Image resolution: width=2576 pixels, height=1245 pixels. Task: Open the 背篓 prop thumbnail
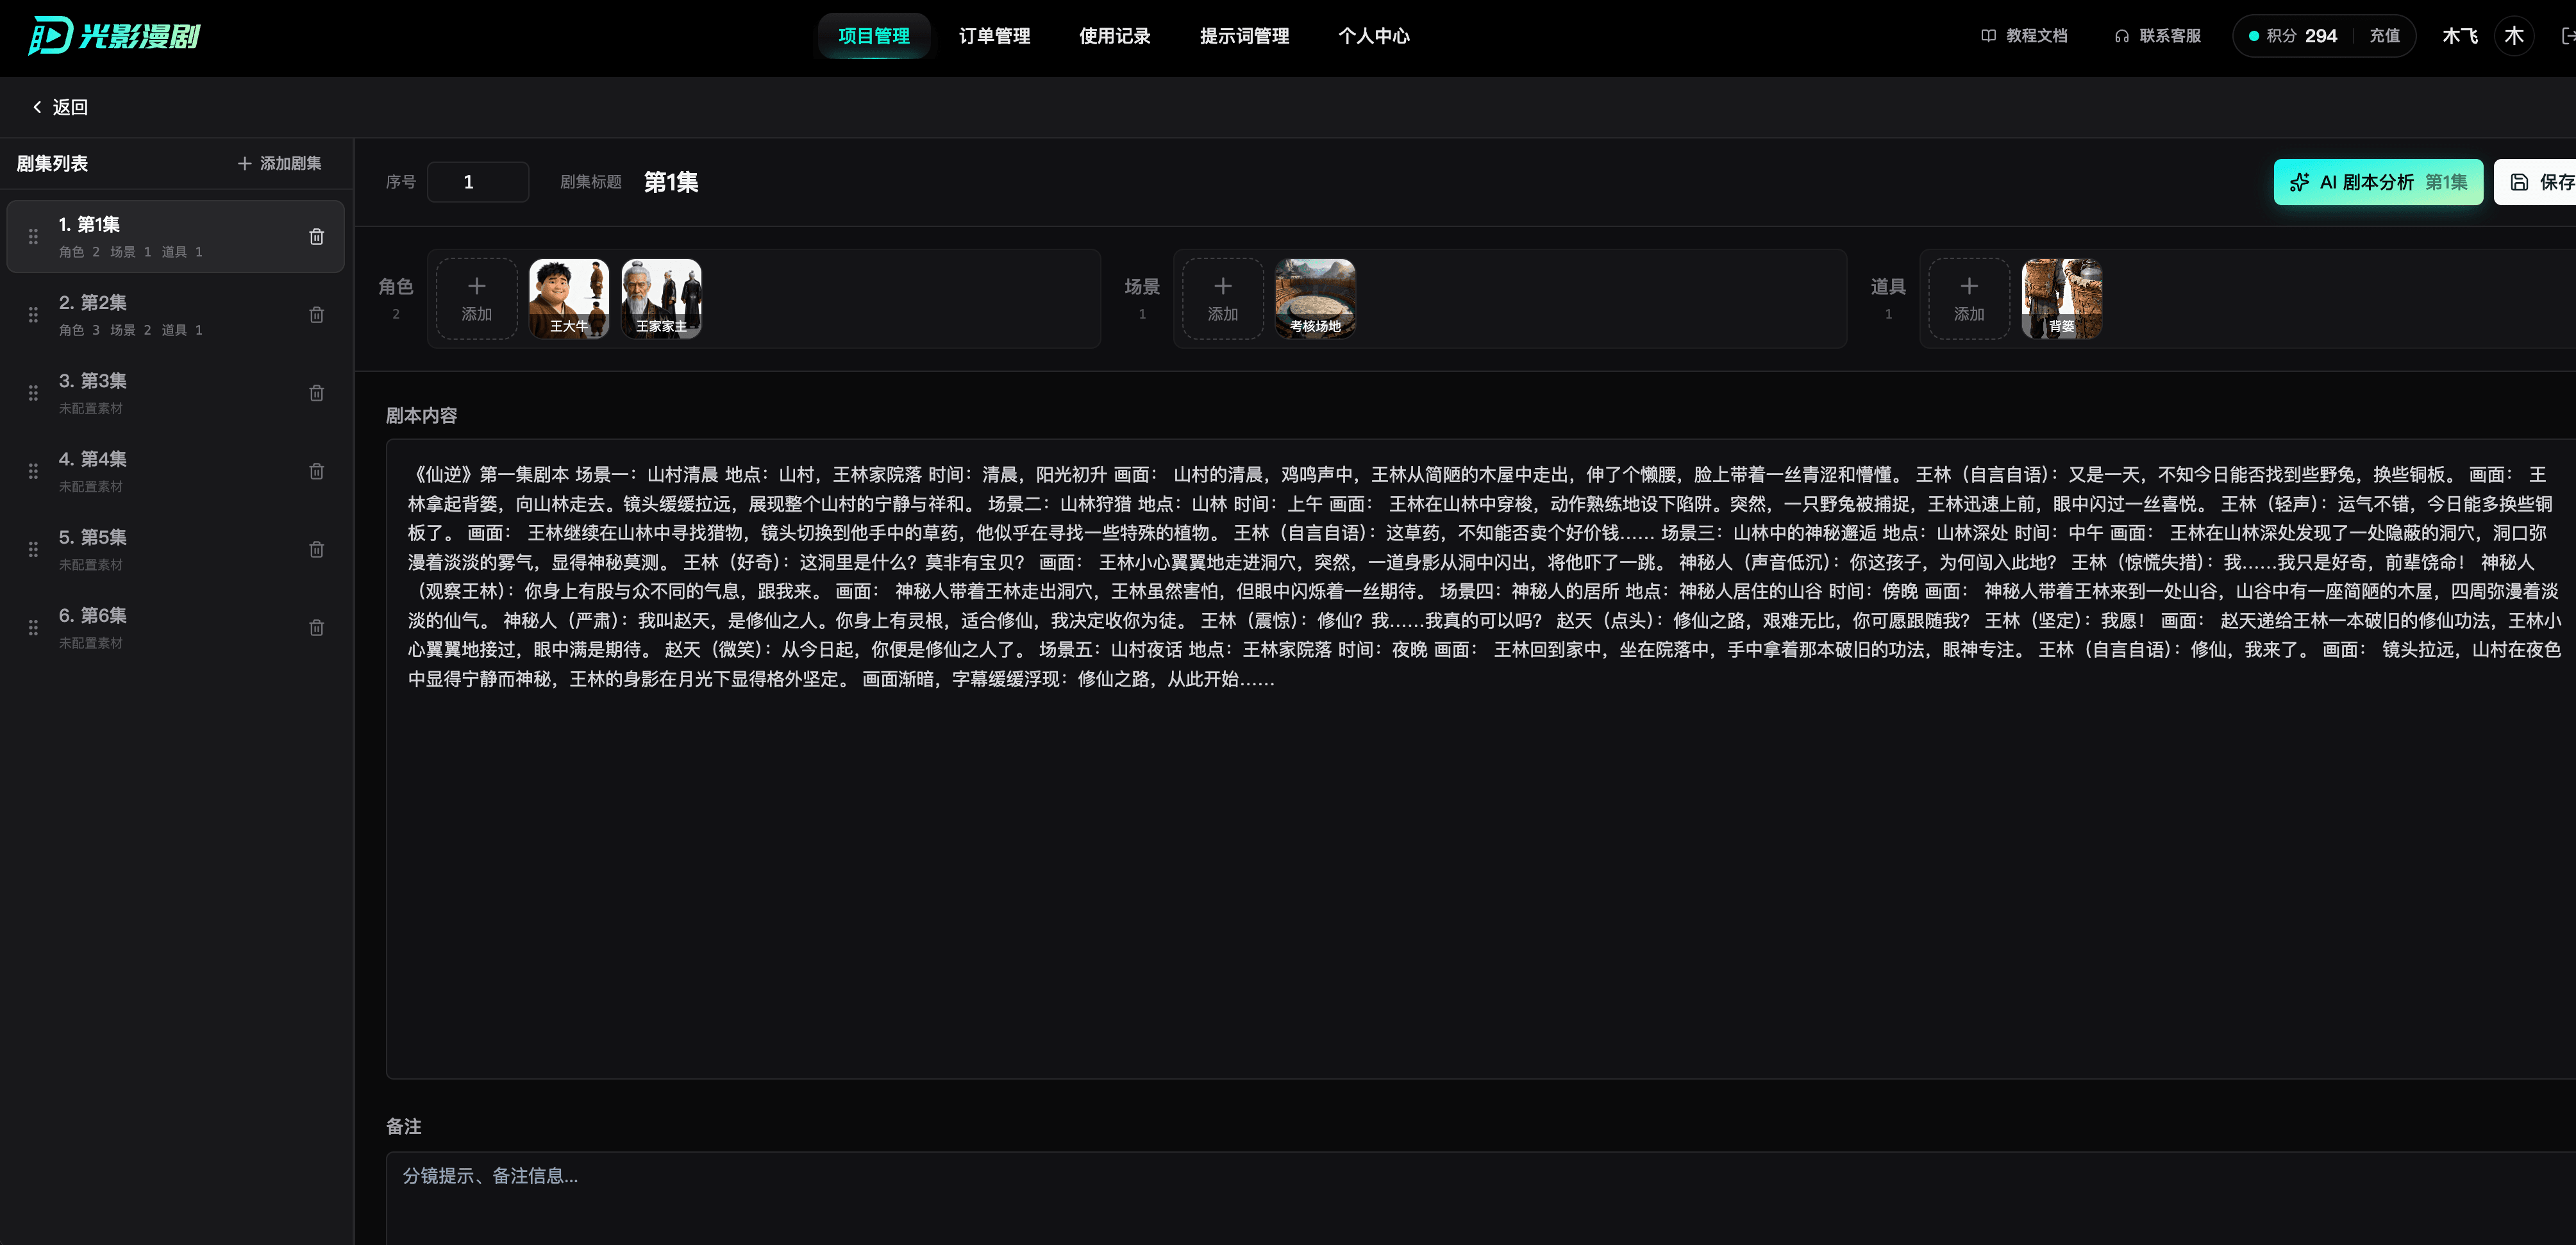(x=2061, y=298)
